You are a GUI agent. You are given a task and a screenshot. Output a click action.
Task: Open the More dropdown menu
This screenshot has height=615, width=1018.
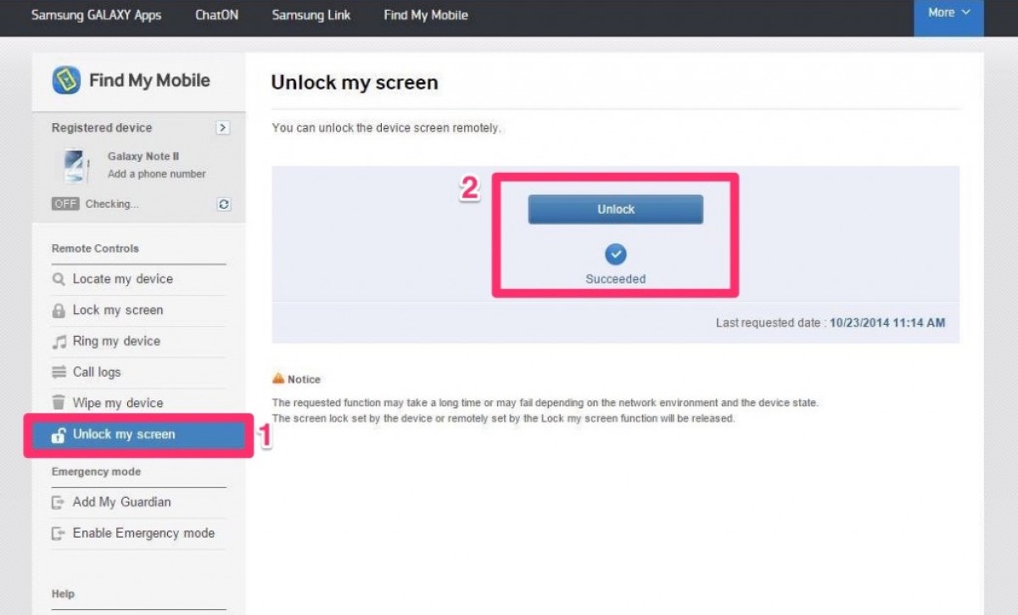point(948,14)
